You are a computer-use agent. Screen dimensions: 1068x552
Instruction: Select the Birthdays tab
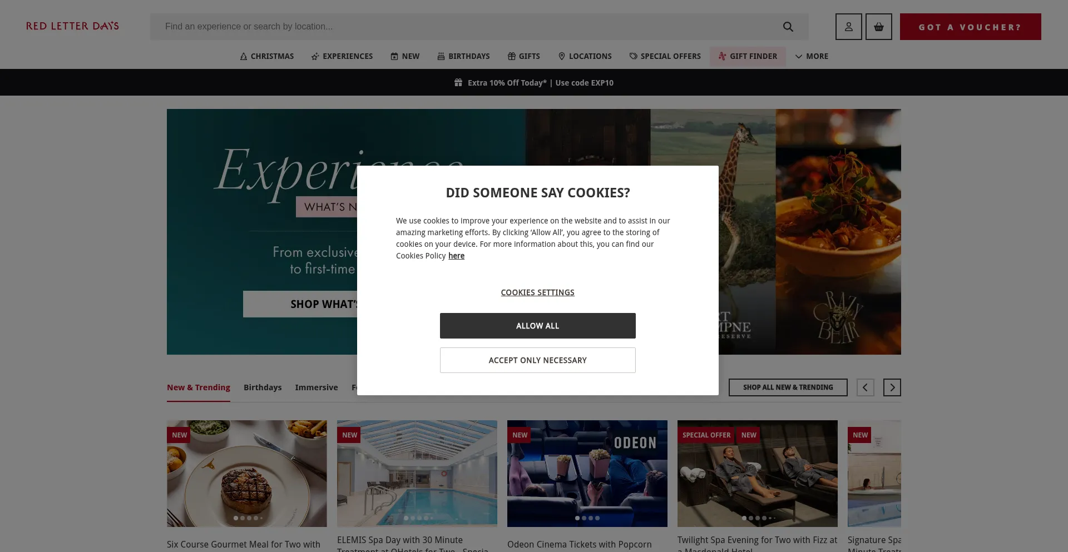(x=263, y=387)
